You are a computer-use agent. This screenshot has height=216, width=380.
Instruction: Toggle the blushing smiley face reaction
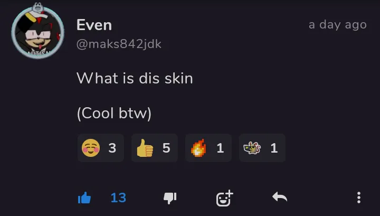tap(101, 148)
